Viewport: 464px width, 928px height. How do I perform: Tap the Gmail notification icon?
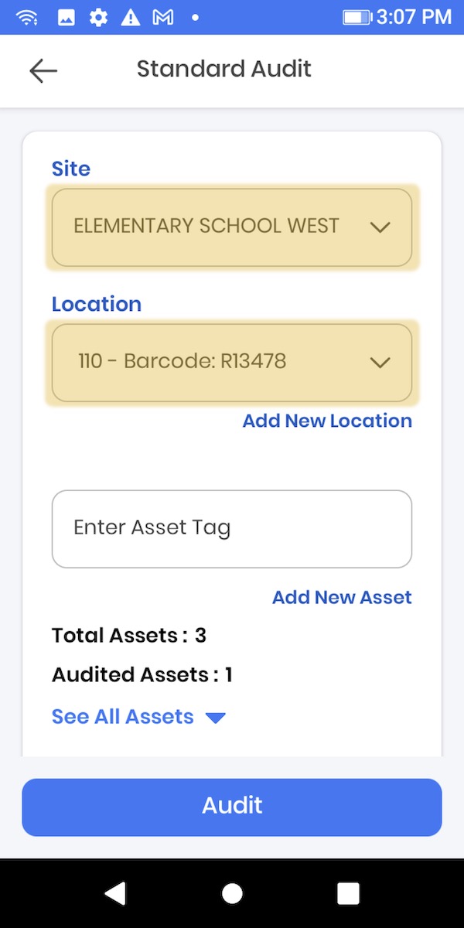coord(162,17)
